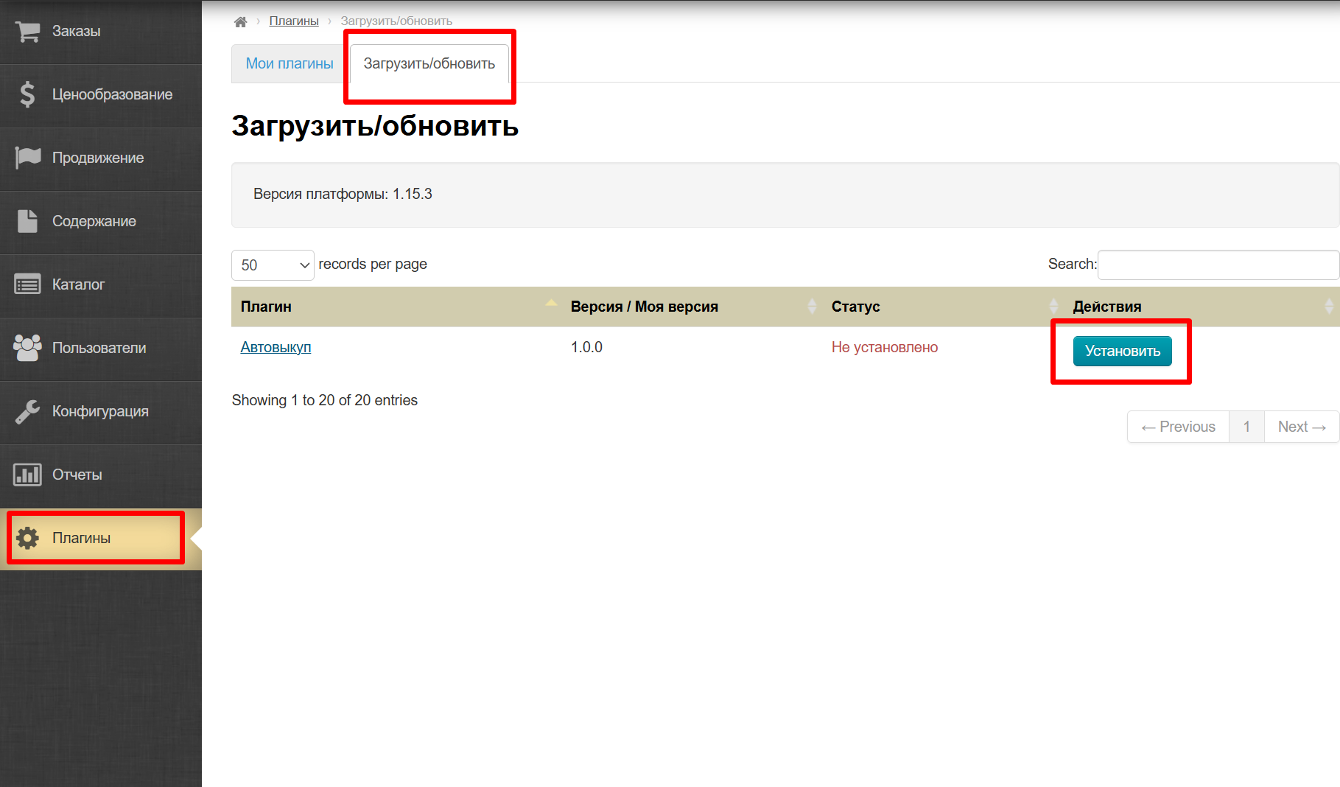Click the Catalog list icon
The image size is (1340, 787).
coord(28,284)
